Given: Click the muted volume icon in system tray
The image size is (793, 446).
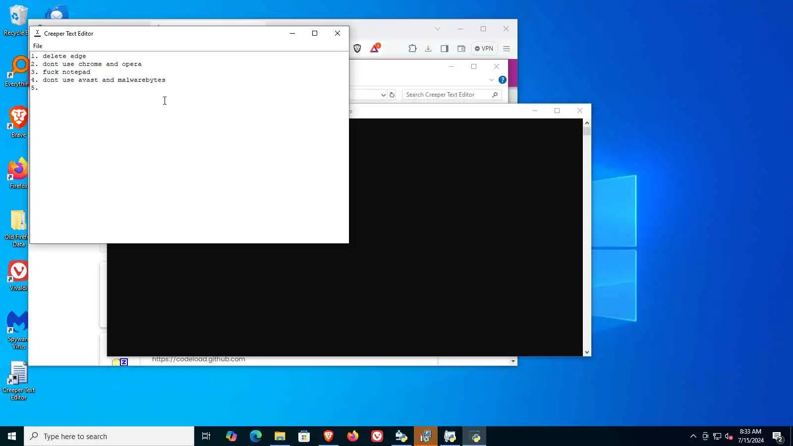Looking at the screenshot, I should click(x=729, y=436).
